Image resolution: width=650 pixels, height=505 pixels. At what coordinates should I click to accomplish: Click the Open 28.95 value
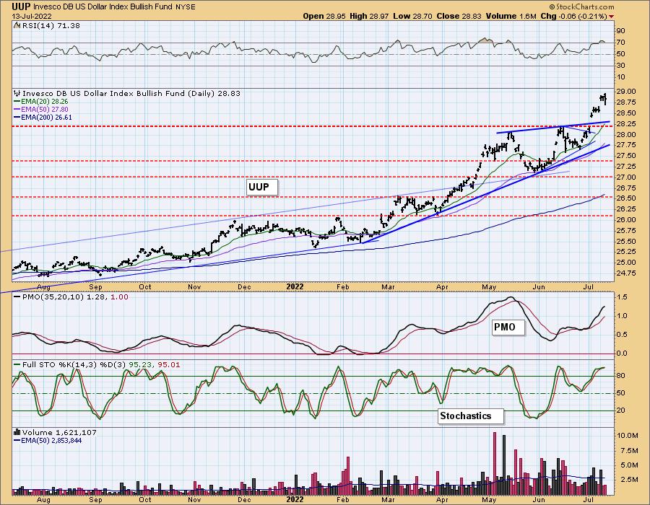(324, 16)
